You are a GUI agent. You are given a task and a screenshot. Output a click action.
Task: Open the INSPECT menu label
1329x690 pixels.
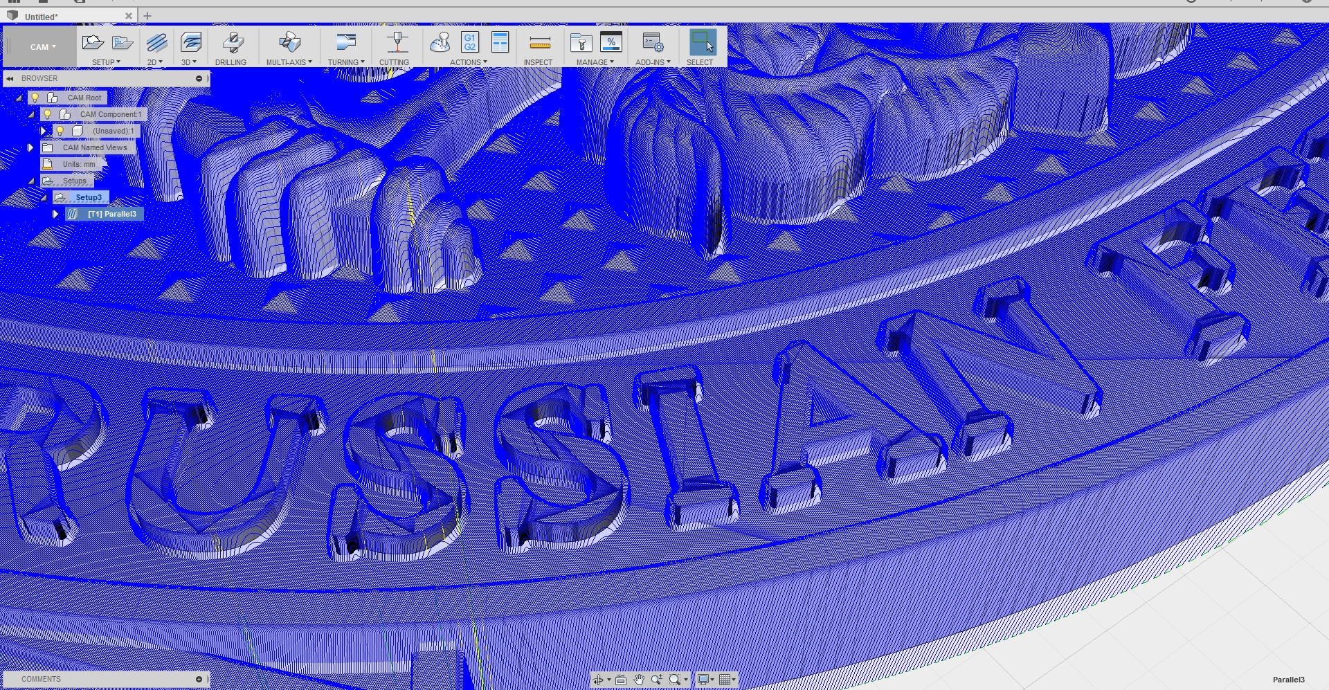[x=538, y=62]
